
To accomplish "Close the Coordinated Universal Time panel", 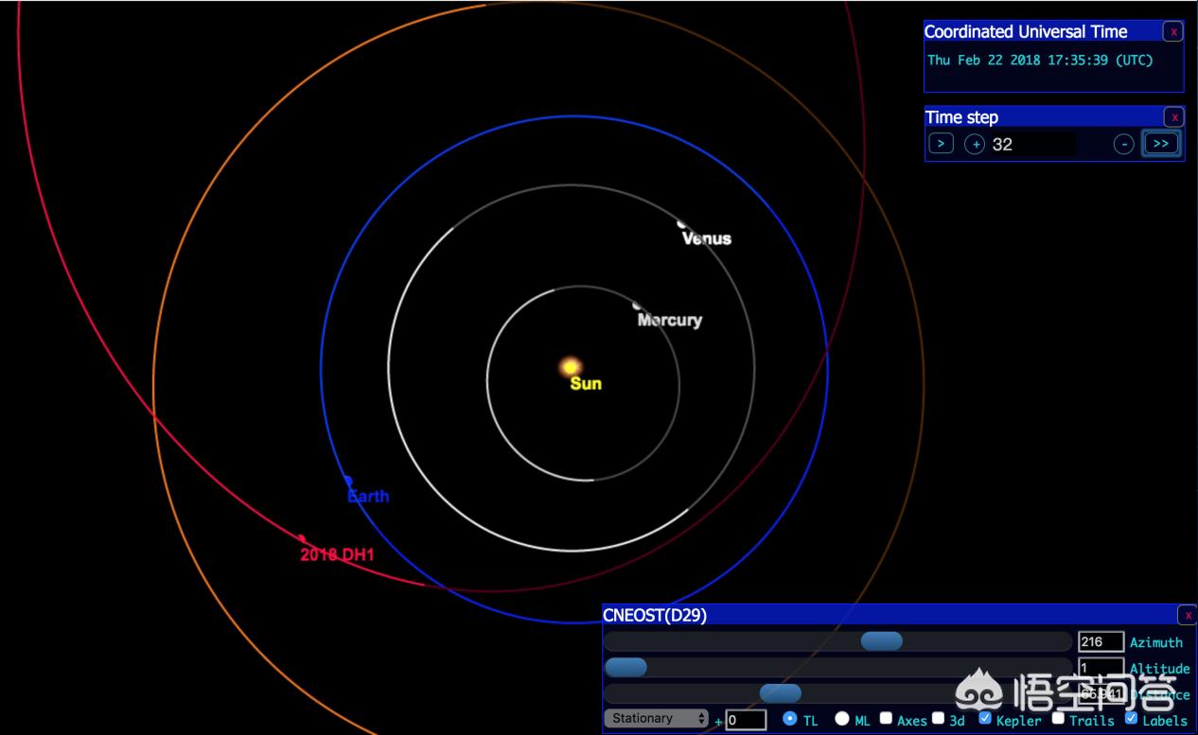I will [1173, 31].
